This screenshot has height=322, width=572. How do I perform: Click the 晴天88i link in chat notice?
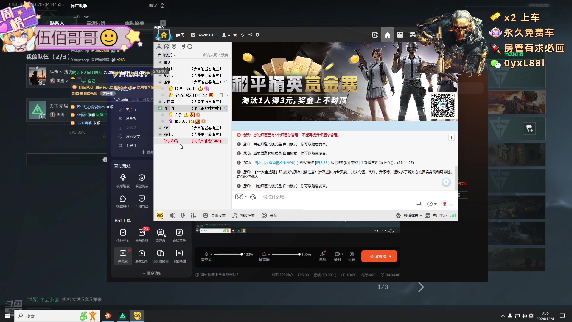[322, 163]
